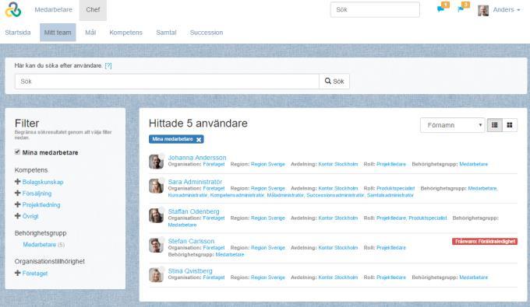The image size is (530, 307).
Task: Click Kursadministratör link for Sara
Action: tap(188, 195)
